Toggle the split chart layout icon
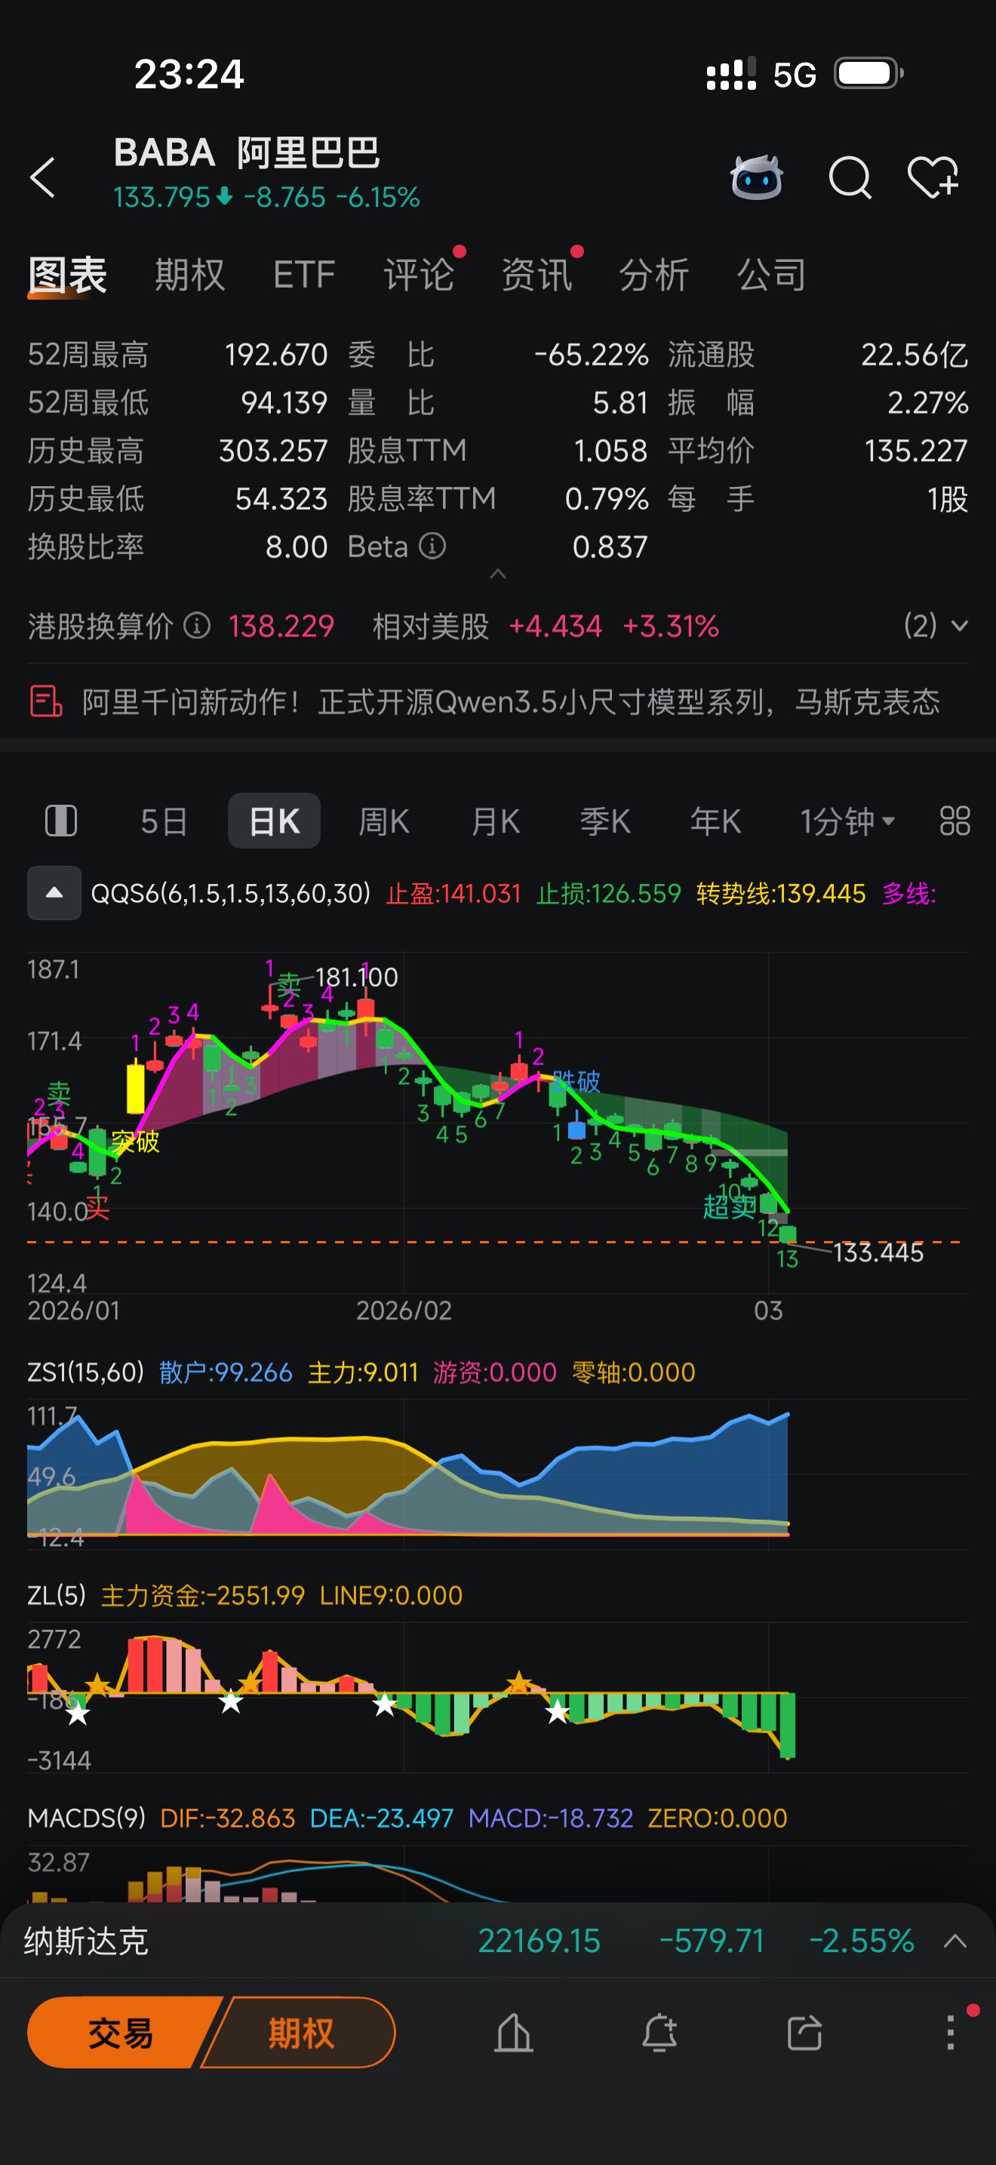 (x=60, y=821)
